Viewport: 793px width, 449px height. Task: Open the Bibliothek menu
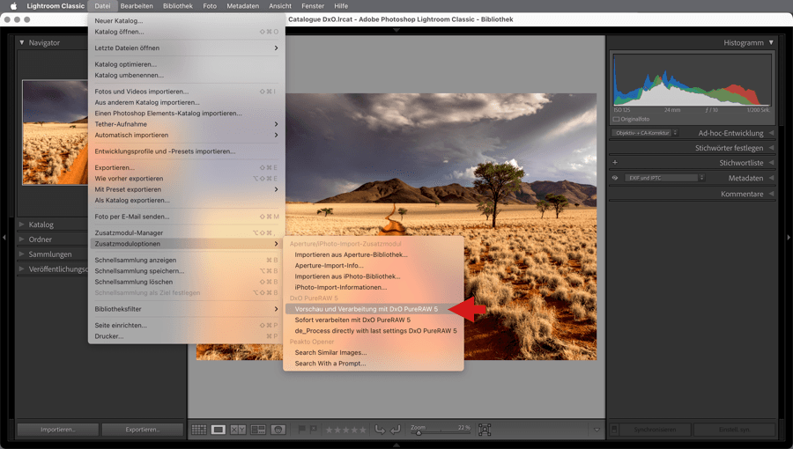[177, 6]
